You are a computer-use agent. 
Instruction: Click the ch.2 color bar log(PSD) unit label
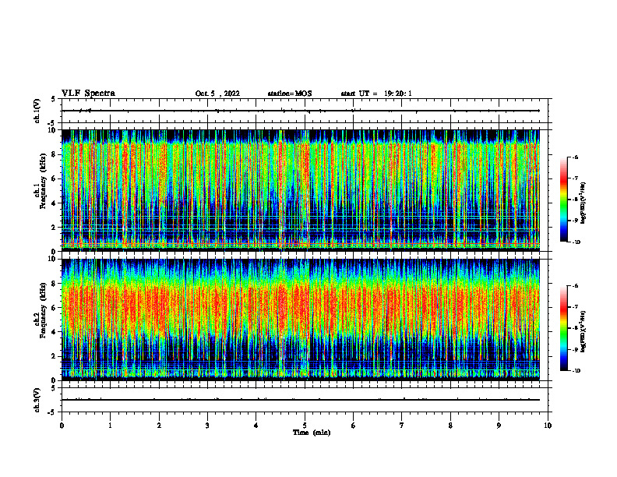[x=584, y=332]
